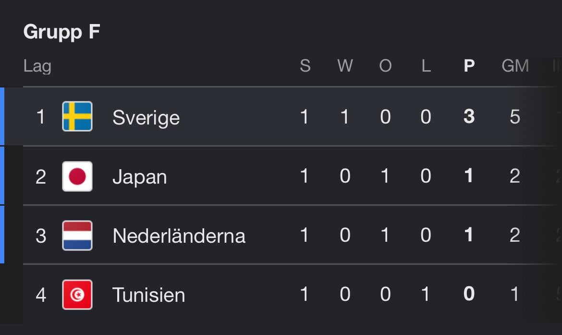Click the Grupp F heading
The image size is (562, 335).
click(x=61, y=32)
